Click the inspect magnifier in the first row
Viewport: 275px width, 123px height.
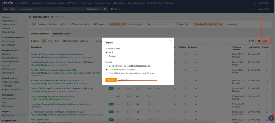[x=267, y=55]
